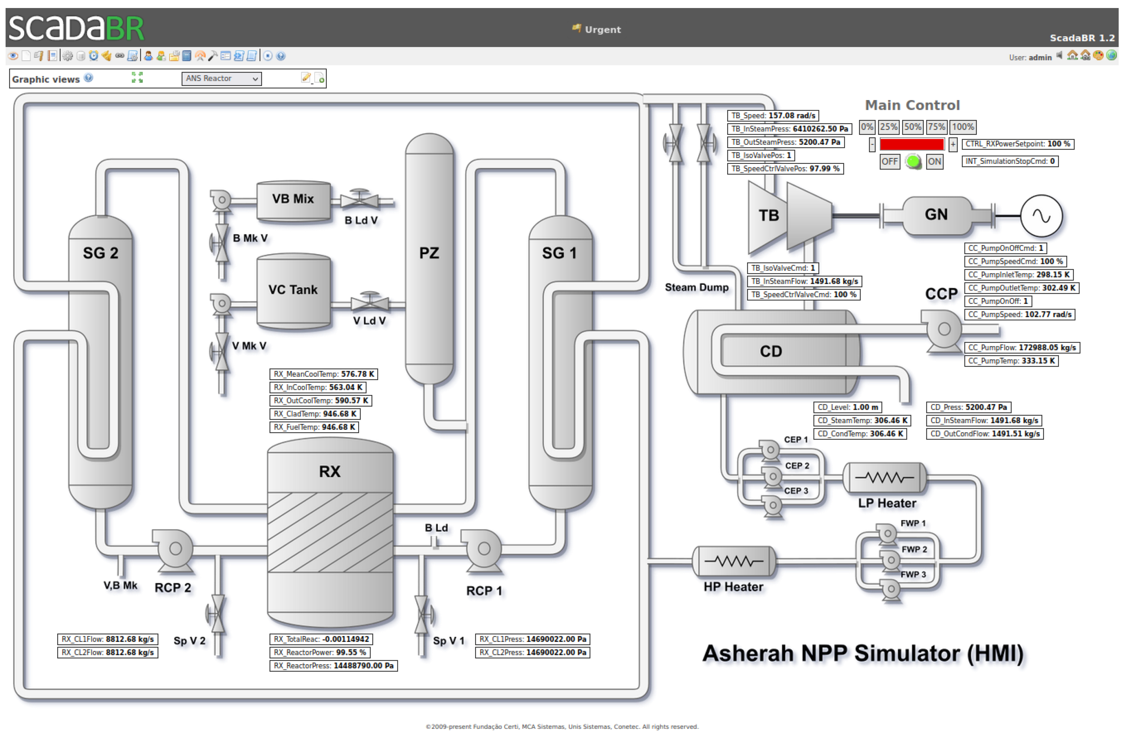Set reactor power to 50%
Image resolution: width=1126 pixels, height=739 pixels.
pos(912,127)
